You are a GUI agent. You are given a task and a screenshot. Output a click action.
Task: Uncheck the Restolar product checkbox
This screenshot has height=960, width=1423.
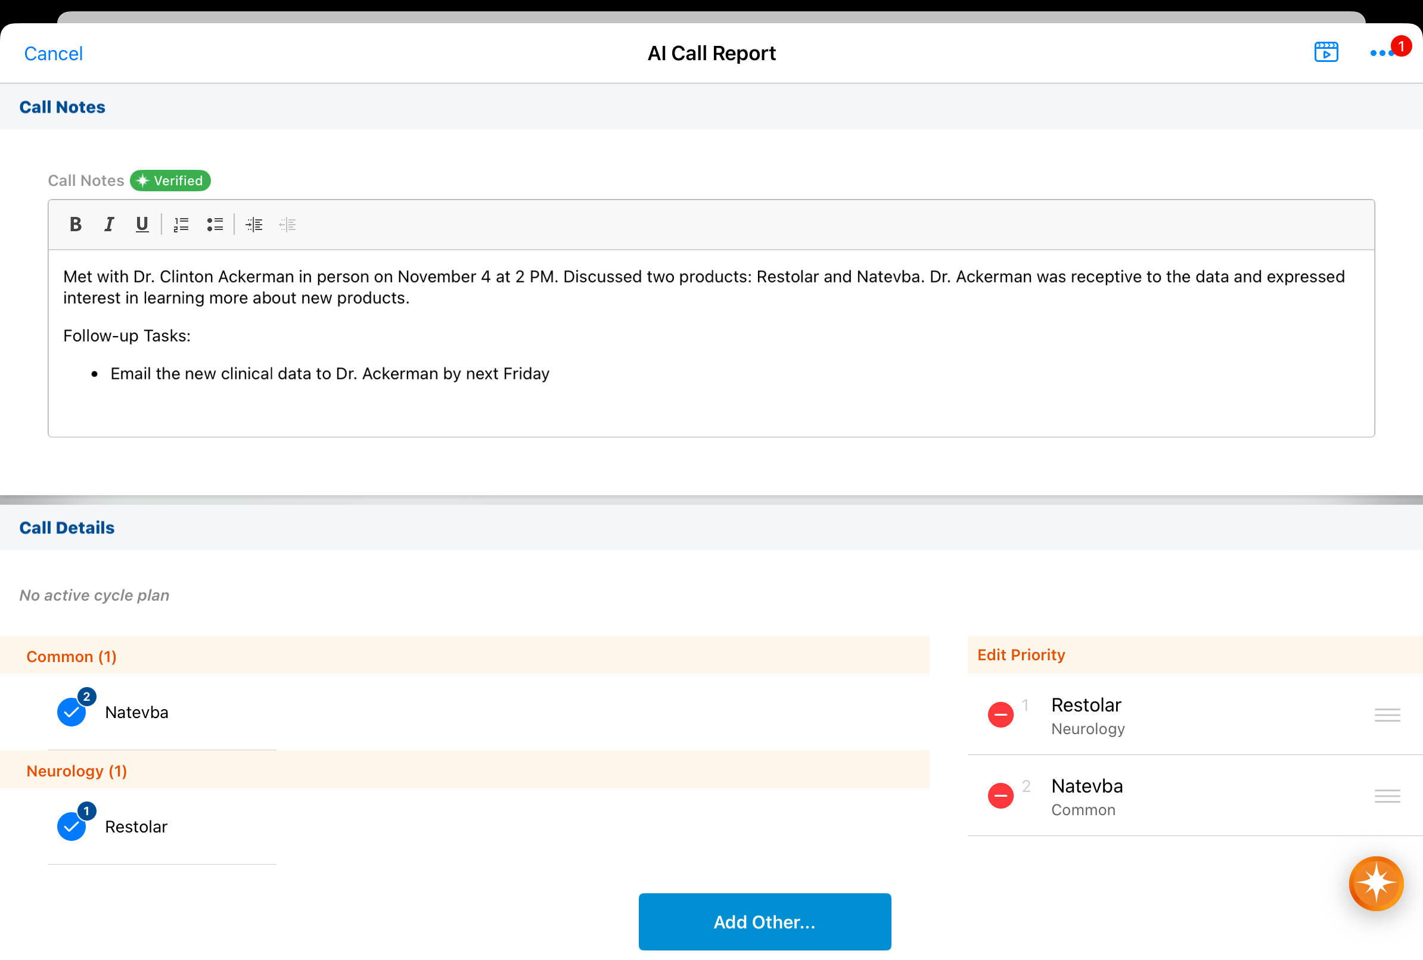(72, 827)
